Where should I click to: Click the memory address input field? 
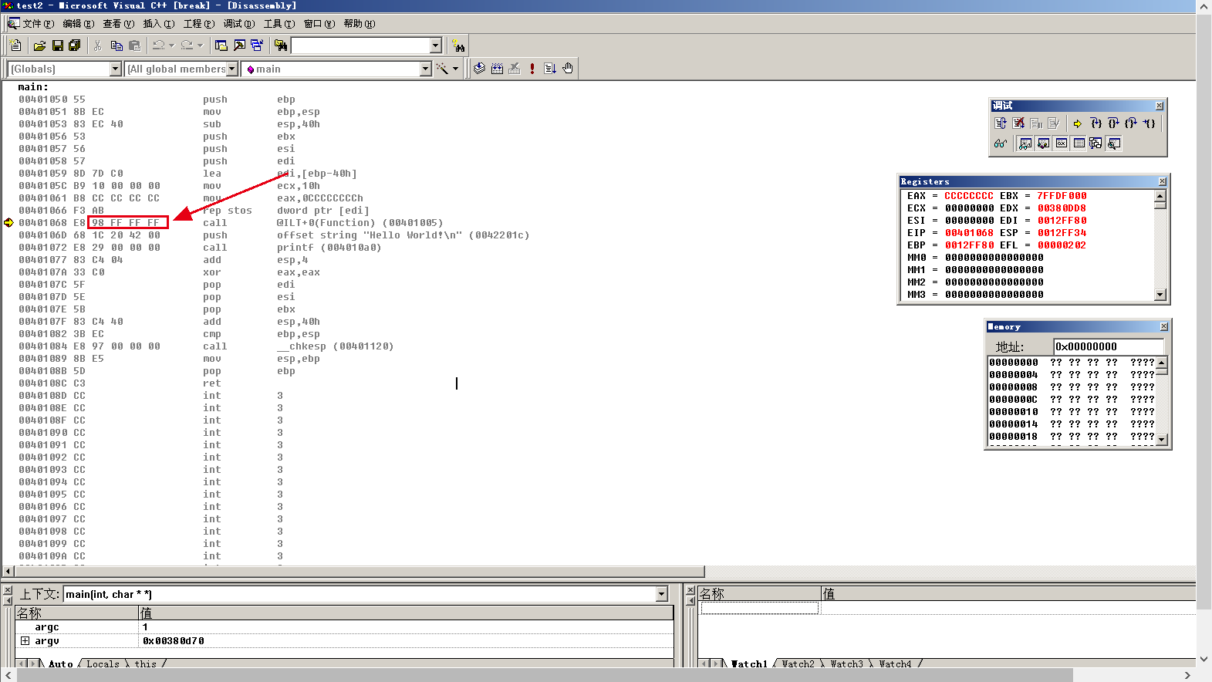(x=1109, y=346)
